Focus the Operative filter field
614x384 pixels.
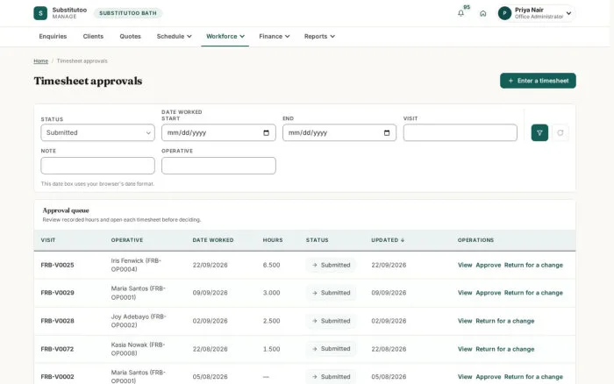(x=218, y=166)
